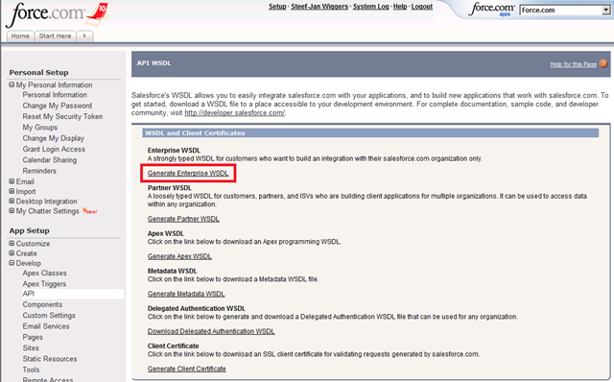The height and width of the screenshot is (382, 614).
Task: Open the developer.salesforce.com link
Action: tap(234, 113)
